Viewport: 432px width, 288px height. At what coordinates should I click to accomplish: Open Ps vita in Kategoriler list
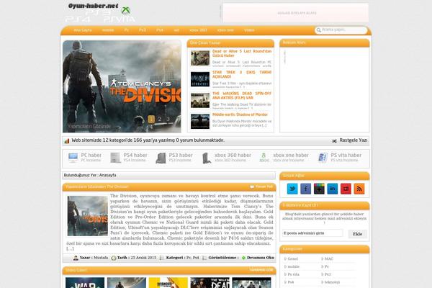(294, 274)
